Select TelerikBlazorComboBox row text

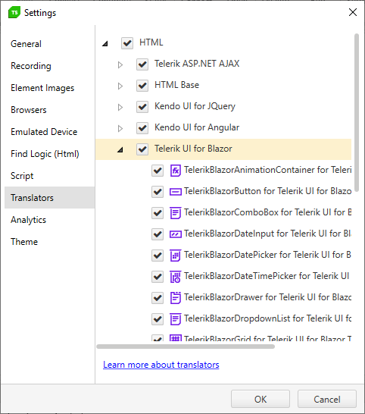[267, 212]
